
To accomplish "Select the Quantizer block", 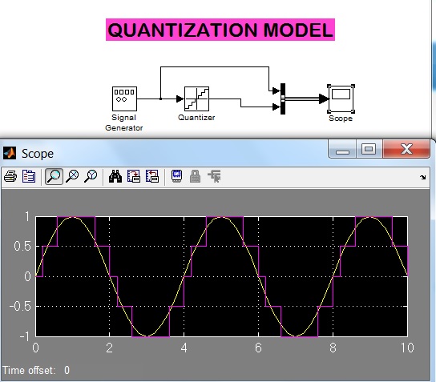I will (x=197, y=99).
